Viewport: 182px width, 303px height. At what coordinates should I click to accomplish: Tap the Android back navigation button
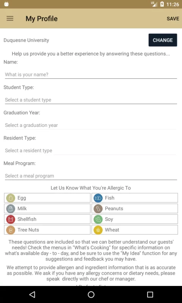[32, 295]
